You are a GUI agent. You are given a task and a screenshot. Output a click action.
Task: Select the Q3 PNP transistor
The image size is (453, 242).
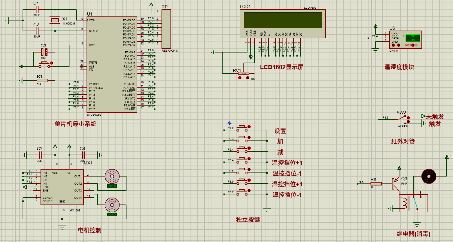(395, 184)
